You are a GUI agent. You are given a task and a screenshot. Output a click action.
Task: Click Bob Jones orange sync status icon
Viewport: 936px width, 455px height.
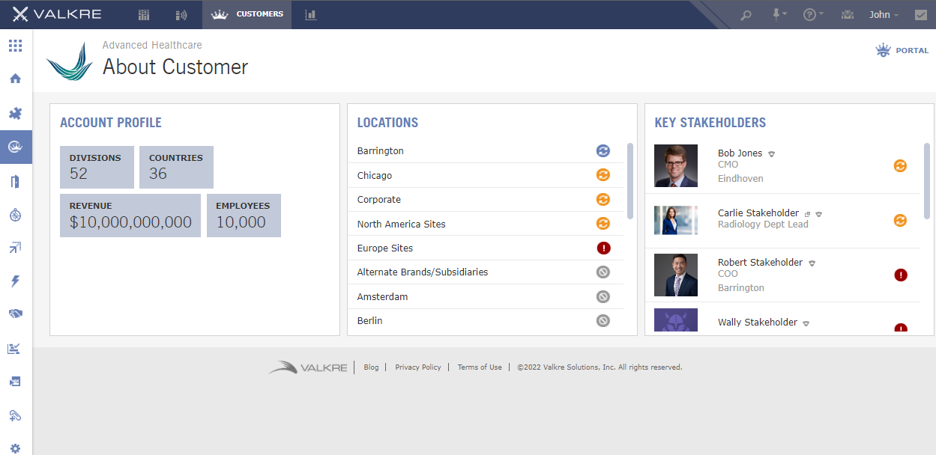[901, 165]
